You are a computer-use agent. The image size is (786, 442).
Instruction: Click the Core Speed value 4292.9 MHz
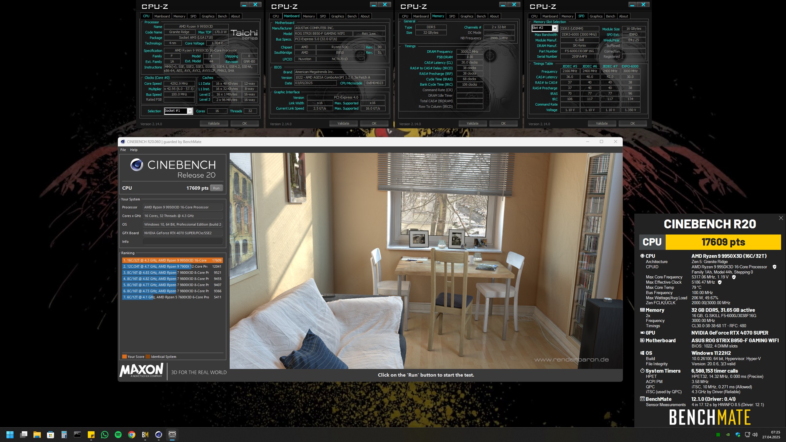(179, 83)
